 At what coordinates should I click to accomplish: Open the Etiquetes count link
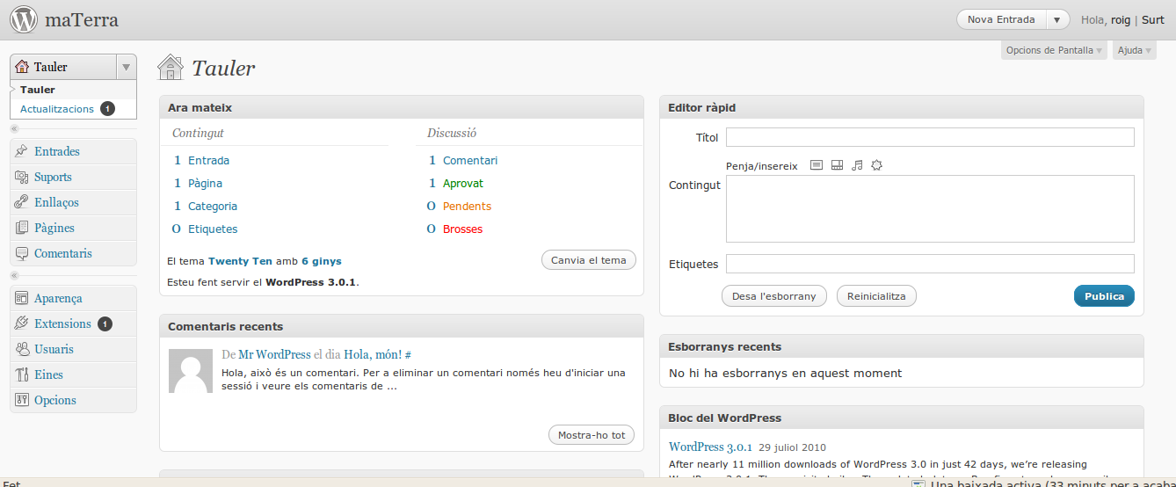213,229
